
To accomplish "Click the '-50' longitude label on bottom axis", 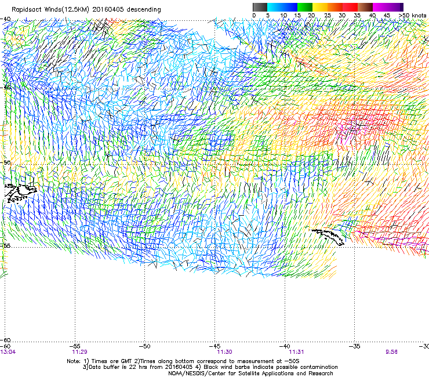I will point(145,346).
